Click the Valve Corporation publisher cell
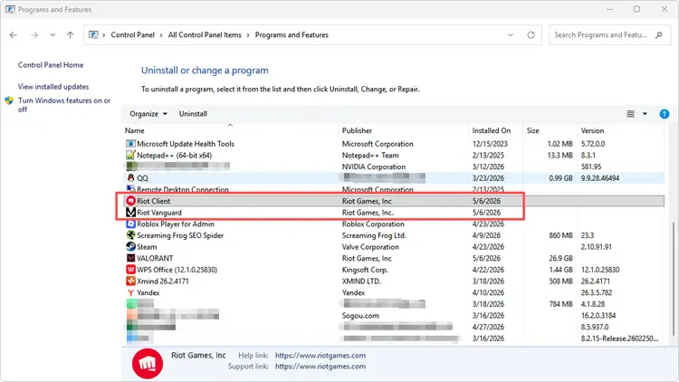The image size is (679, 382). click(370, 247)
